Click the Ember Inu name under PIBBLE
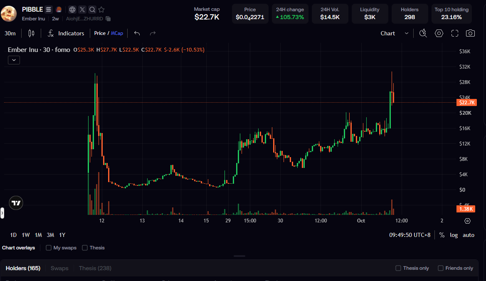 click(34, 19)
